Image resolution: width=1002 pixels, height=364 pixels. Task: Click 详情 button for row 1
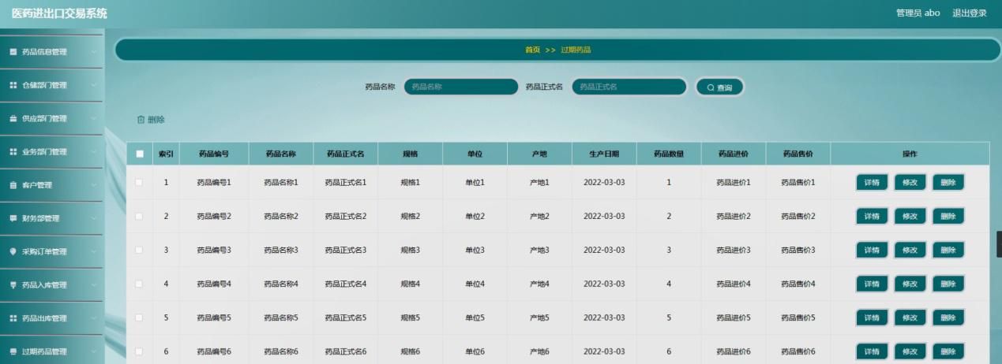point(872,183)
